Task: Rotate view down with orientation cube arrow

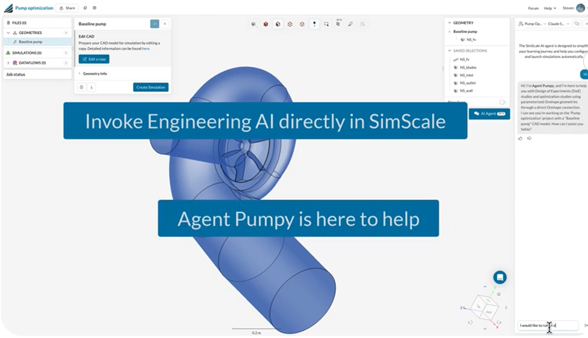Action: tap(485, 329)
